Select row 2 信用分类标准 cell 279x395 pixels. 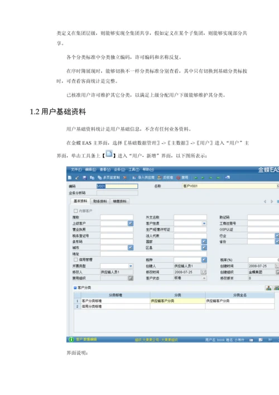point(116,306)
